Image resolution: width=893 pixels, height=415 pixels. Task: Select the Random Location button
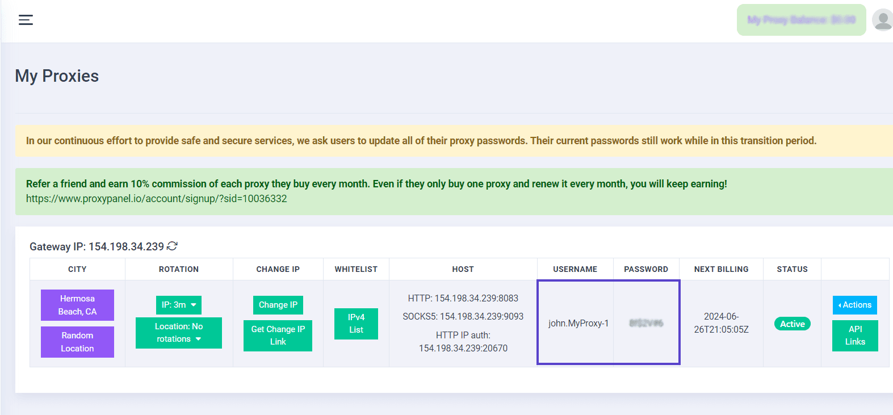tap(77, 342)
